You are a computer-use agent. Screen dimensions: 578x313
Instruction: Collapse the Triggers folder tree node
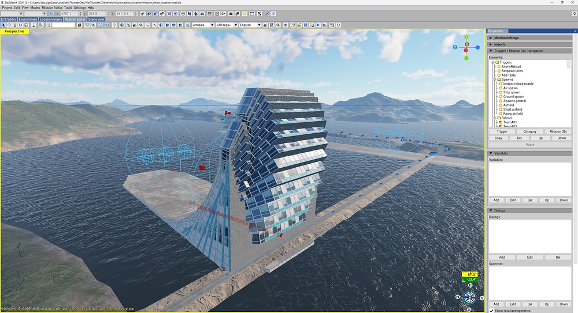493,62
